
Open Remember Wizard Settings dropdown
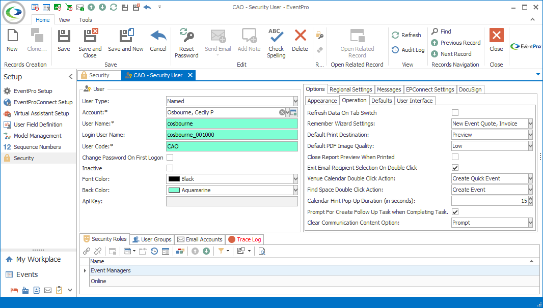(x=530, y=124)
